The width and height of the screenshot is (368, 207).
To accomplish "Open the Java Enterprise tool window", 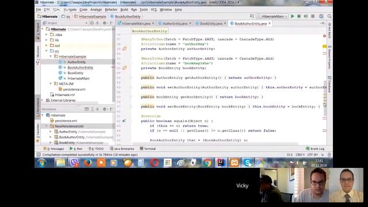I will 122,148.
